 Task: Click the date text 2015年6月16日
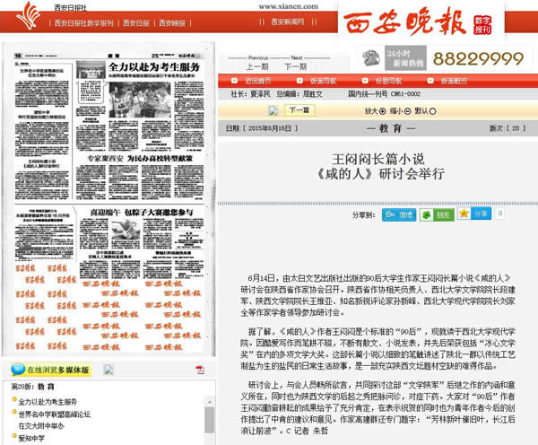270,128
